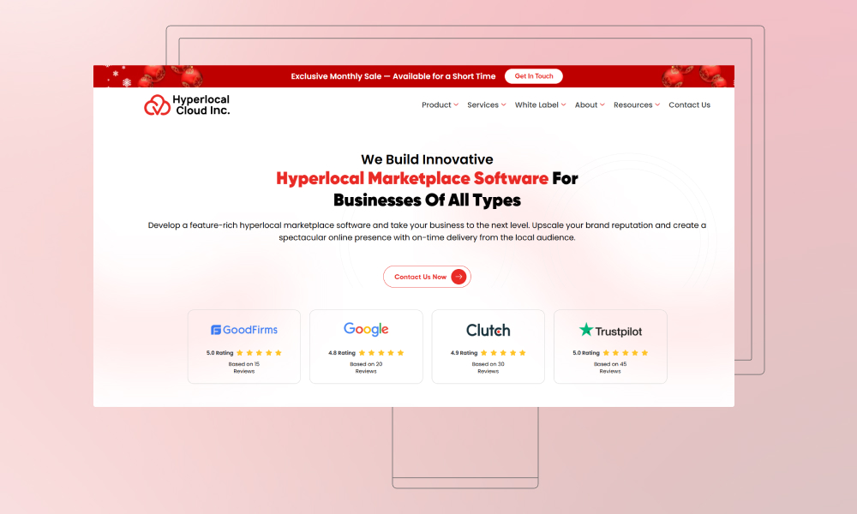Open the Resources dropdown
Image resolution: width=857 pixels, height=514 pixels.
(634, 105)
